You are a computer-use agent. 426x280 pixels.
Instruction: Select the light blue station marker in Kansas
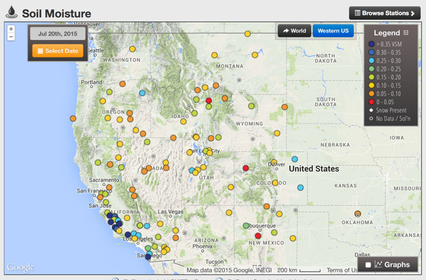pyautogui.click(x=300, y=188)
